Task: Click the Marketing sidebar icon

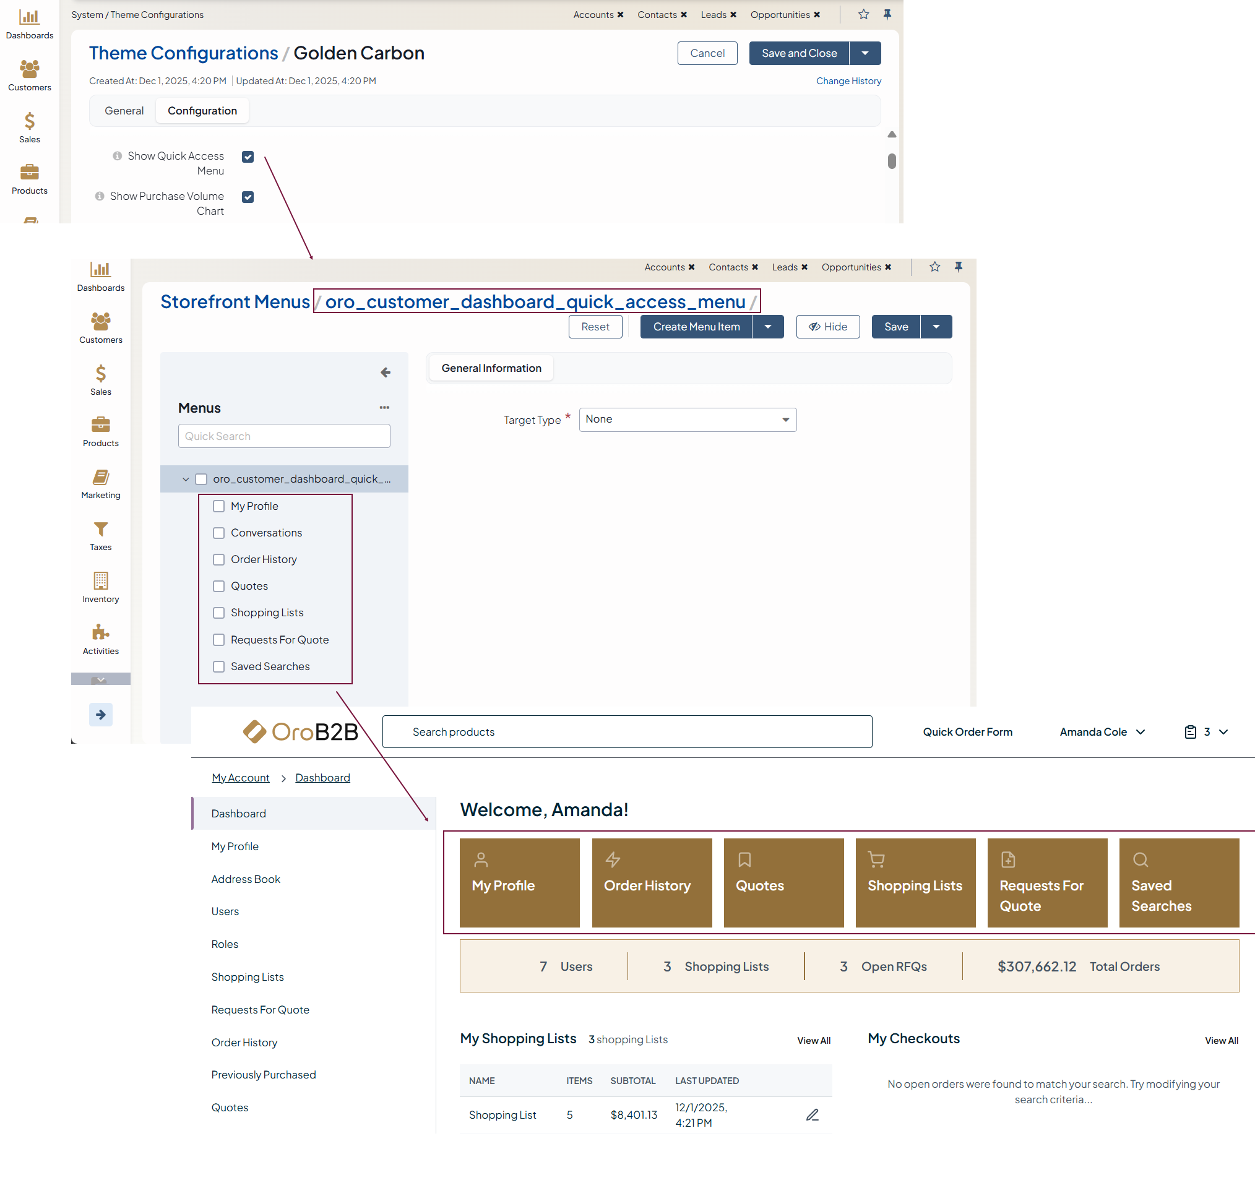Action: 101,478
